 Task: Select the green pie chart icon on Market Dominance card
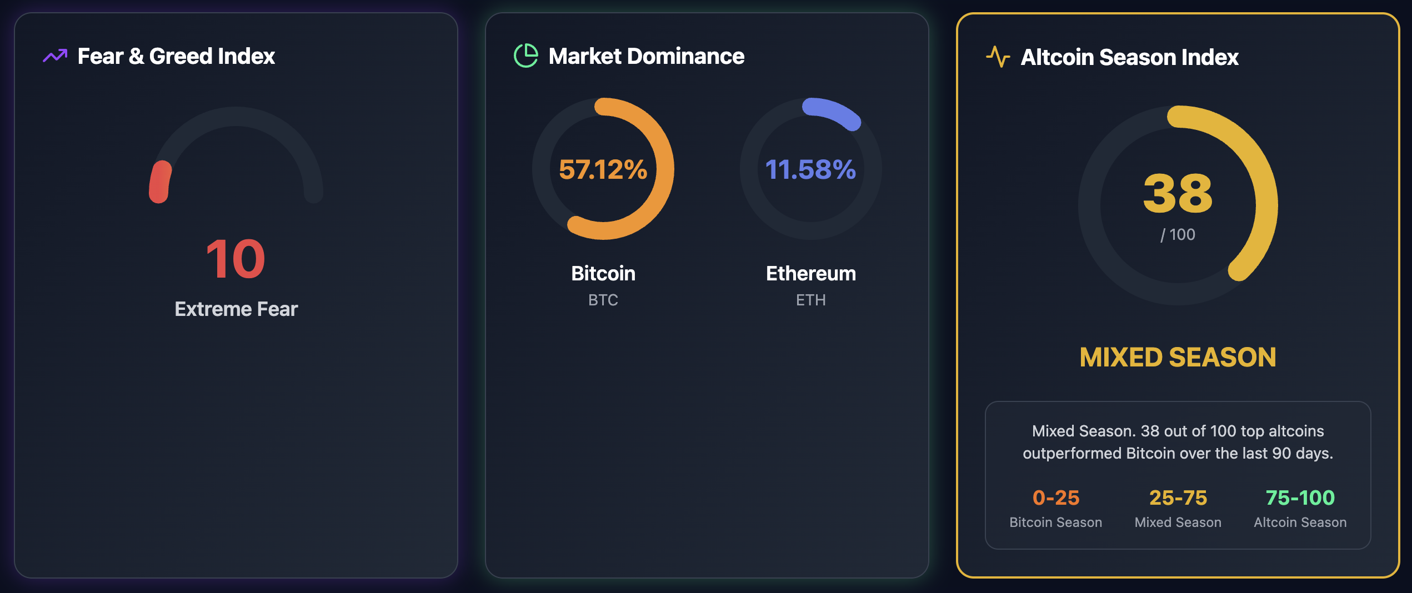525,56
